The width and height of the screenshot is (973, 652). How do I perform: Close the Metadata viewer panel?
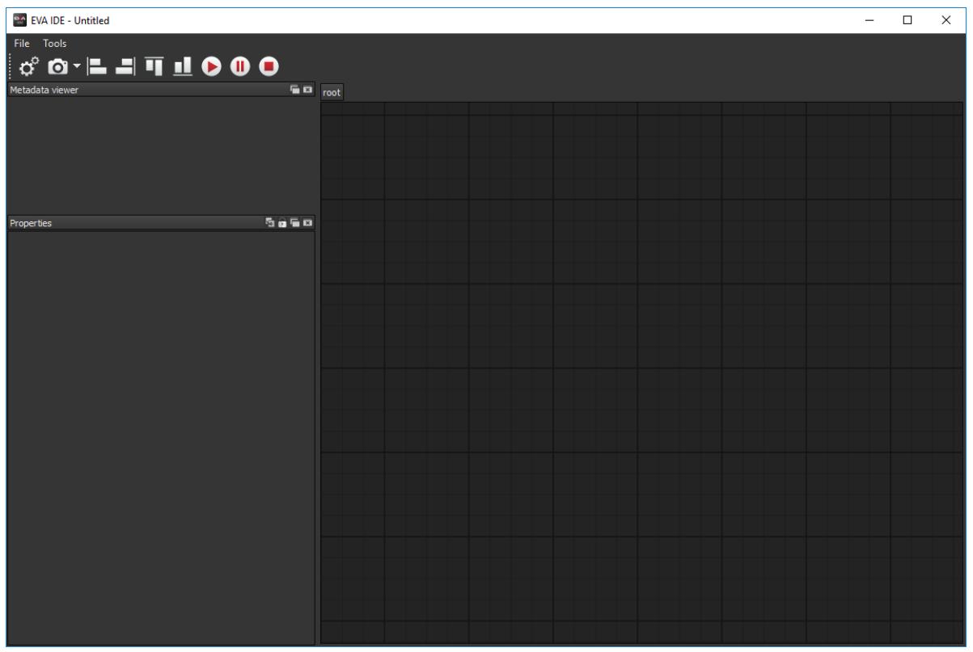point(307,90)
